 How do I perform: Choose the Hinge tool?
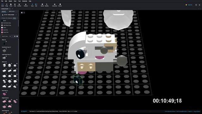point(7,5)
